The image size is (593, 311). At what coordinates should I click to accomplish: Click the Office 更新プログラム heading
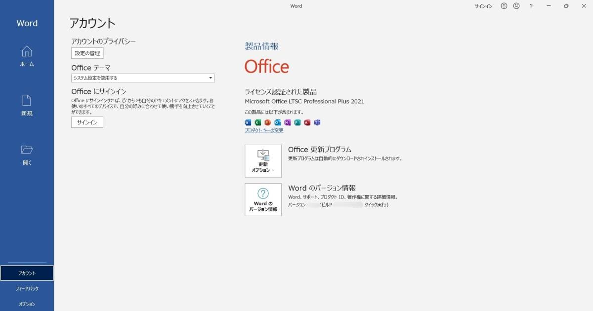pos(320,149)
